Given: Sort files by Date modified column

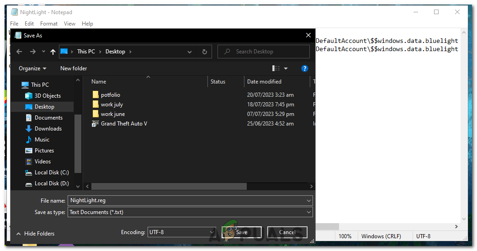Looking at the screenshot, I should click(264, 81).
